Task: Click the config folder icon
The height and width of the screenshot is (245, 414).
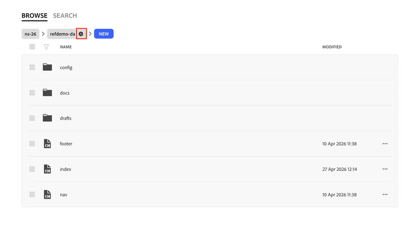Action: pyautogui.click(x=47, y=67)
